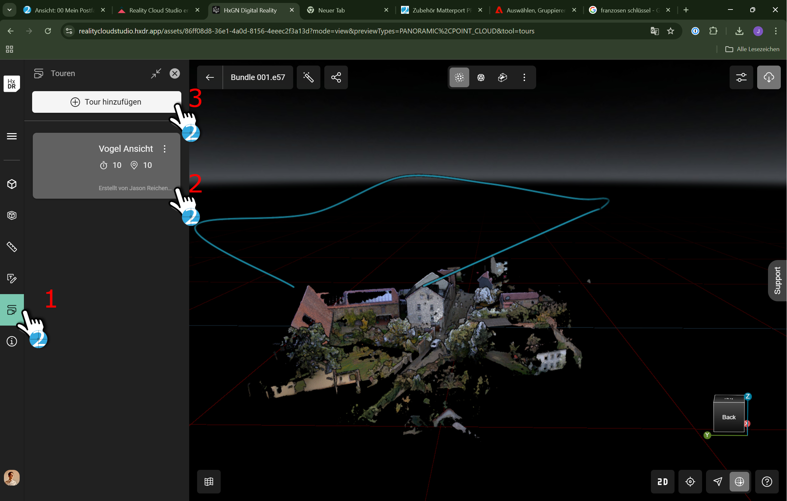Viewport: 787px width, 501px height.
Task: Click the HxDR logo in the sidebar
Action: (x=11, y=84)
